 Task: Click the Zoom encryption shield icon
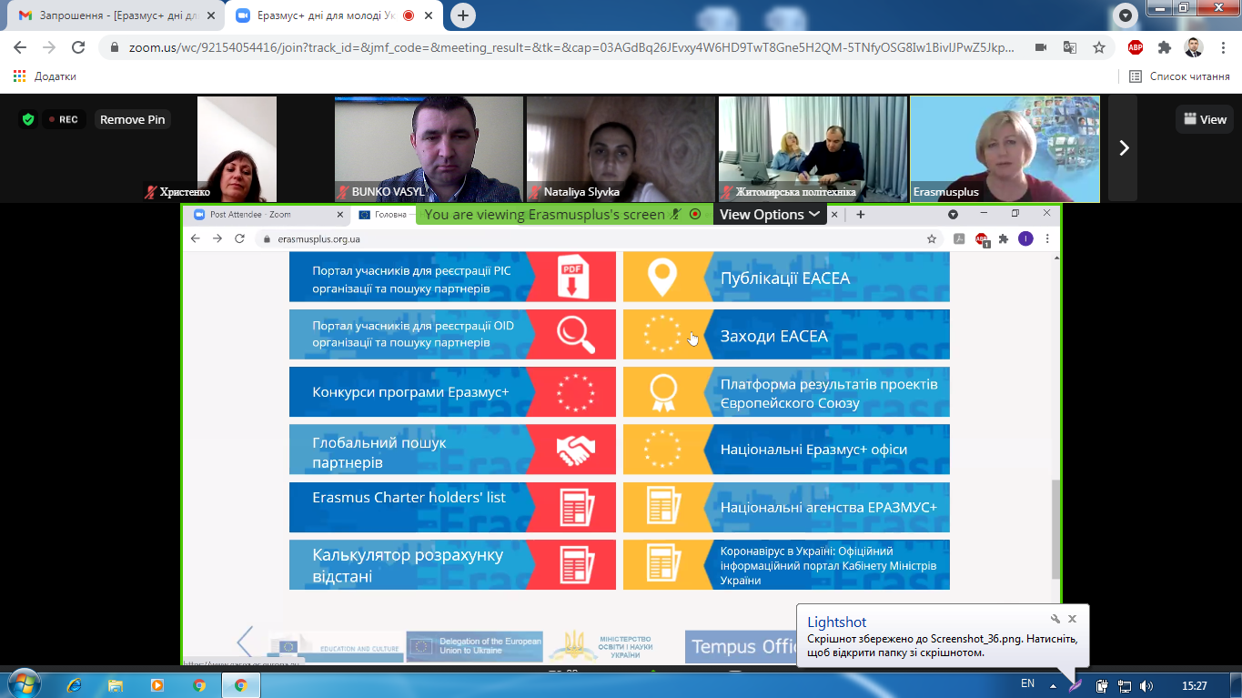click(x=28, y=119)
